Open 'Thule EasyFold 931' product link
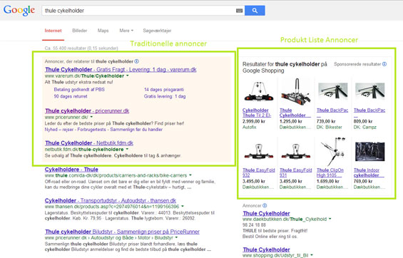Viewport: 403px width, 258px height. click(295, 172)
